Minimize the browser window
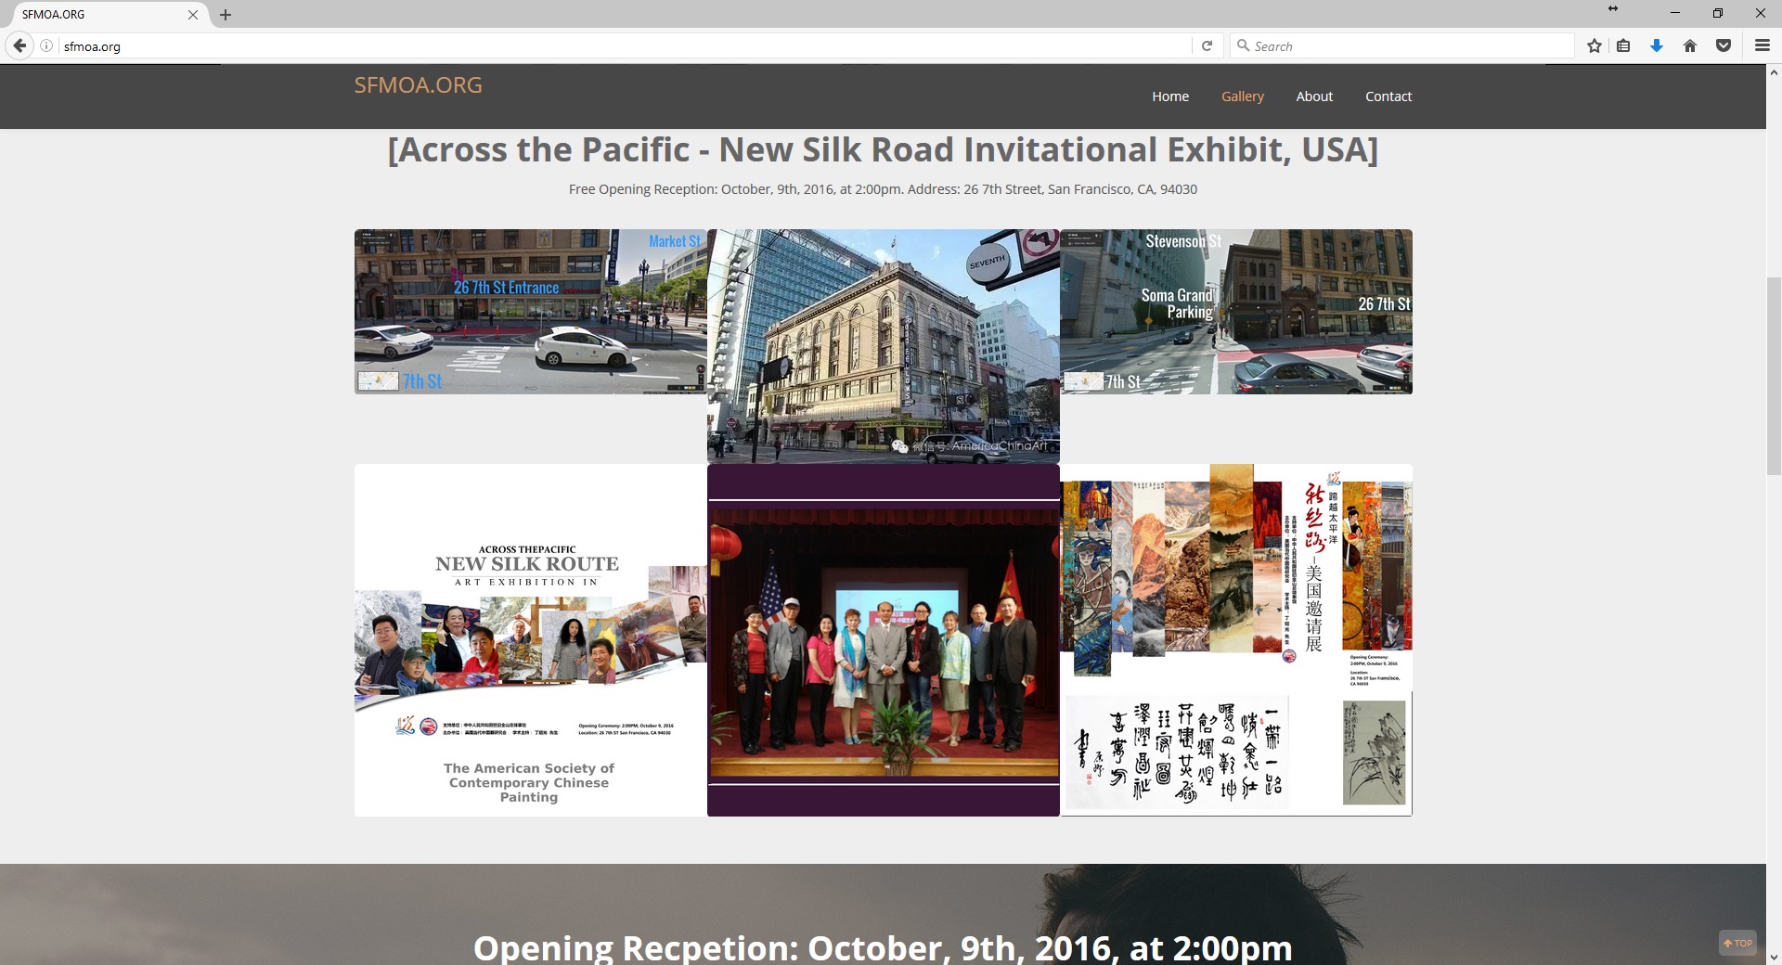 click(x=1675, y=13)
